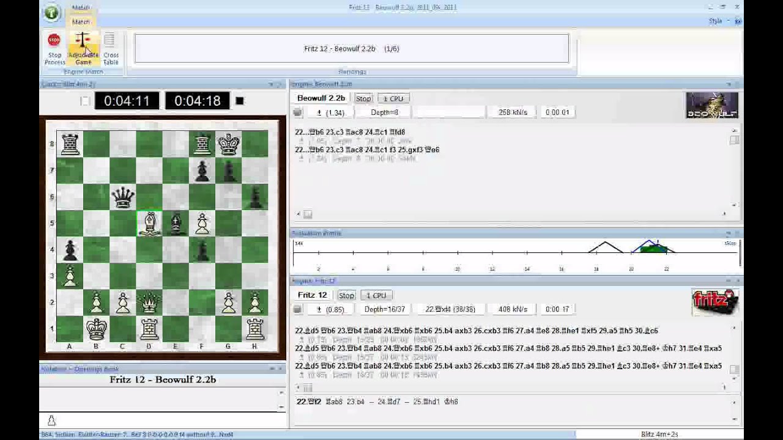Click the Beowulf 2.2b engine name
This screenshot has width=783, height=440.
pyautogui.click(x=321, y=98)
